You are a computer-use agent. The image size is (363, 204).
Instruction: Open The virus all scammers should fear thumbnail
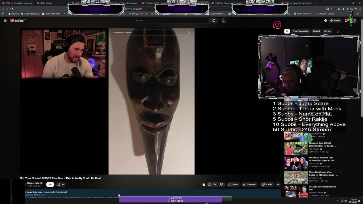tap(296, 191)
